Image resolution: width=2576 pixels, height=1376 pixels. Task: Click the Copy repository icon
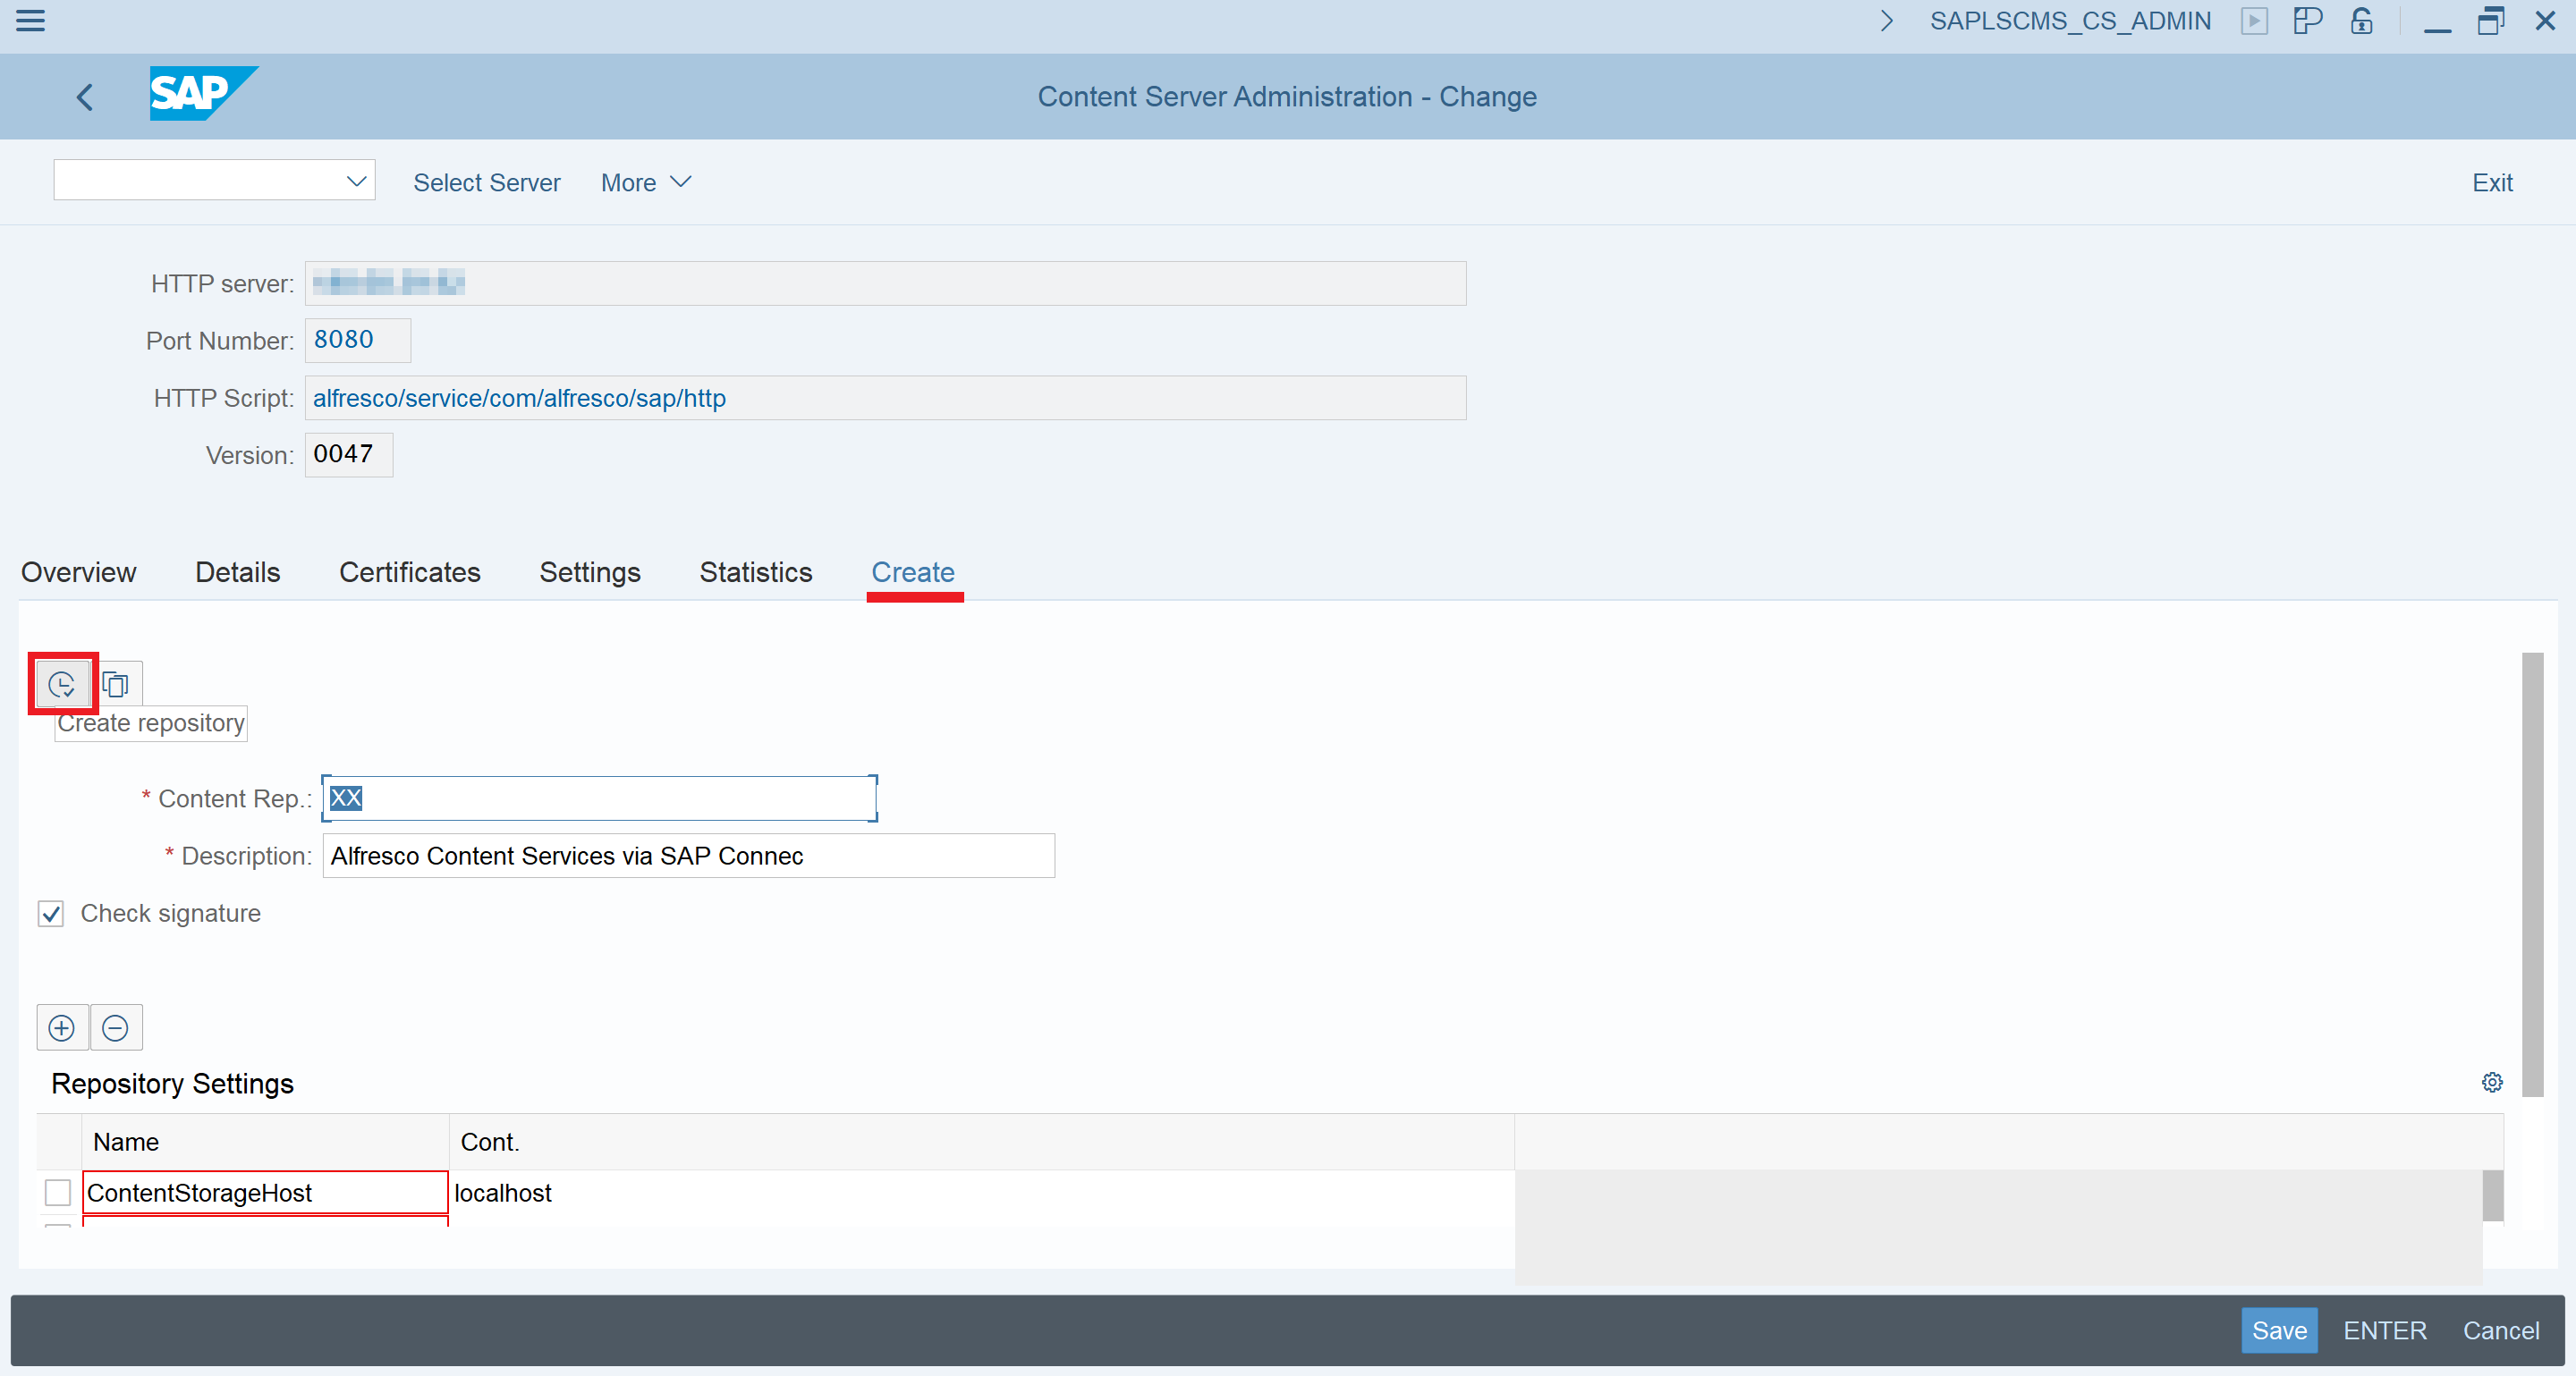(116, 683)
